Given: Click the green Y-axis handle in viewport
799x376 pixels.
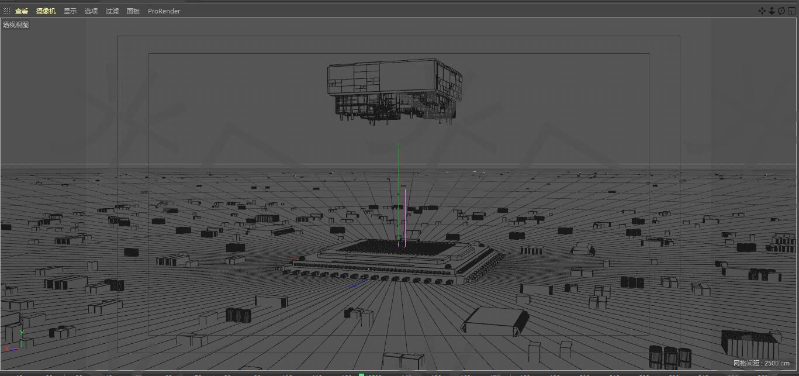Looking at the screenshot, I should [x=398, y=187].
